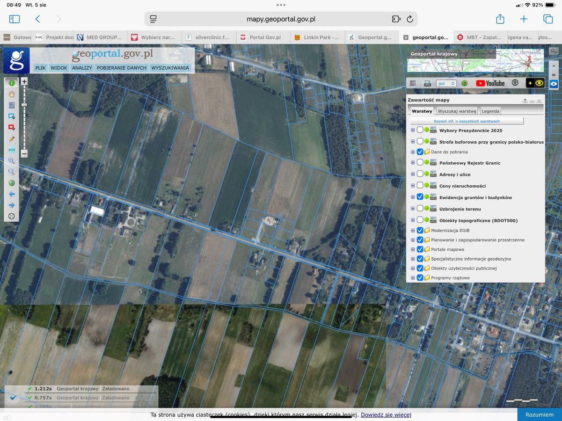Expand the Dane do pobrania group
The height and width of the screenshot is (421, 562).
click(x=413, y=152)
